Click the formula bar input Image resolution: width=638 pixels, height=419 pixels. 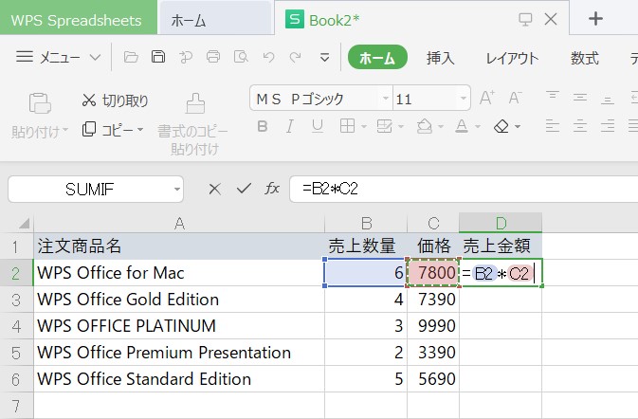(464, 189)
